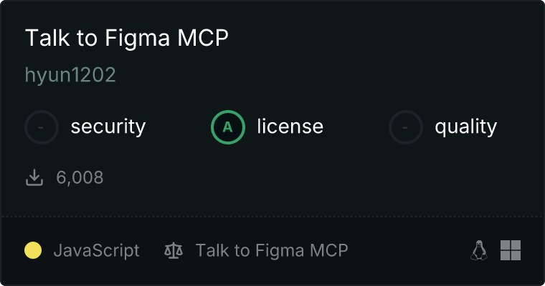The height and width of the screenshot is (286, 545).
Task: Click the download arrow icon
Action: coord(34,177)
